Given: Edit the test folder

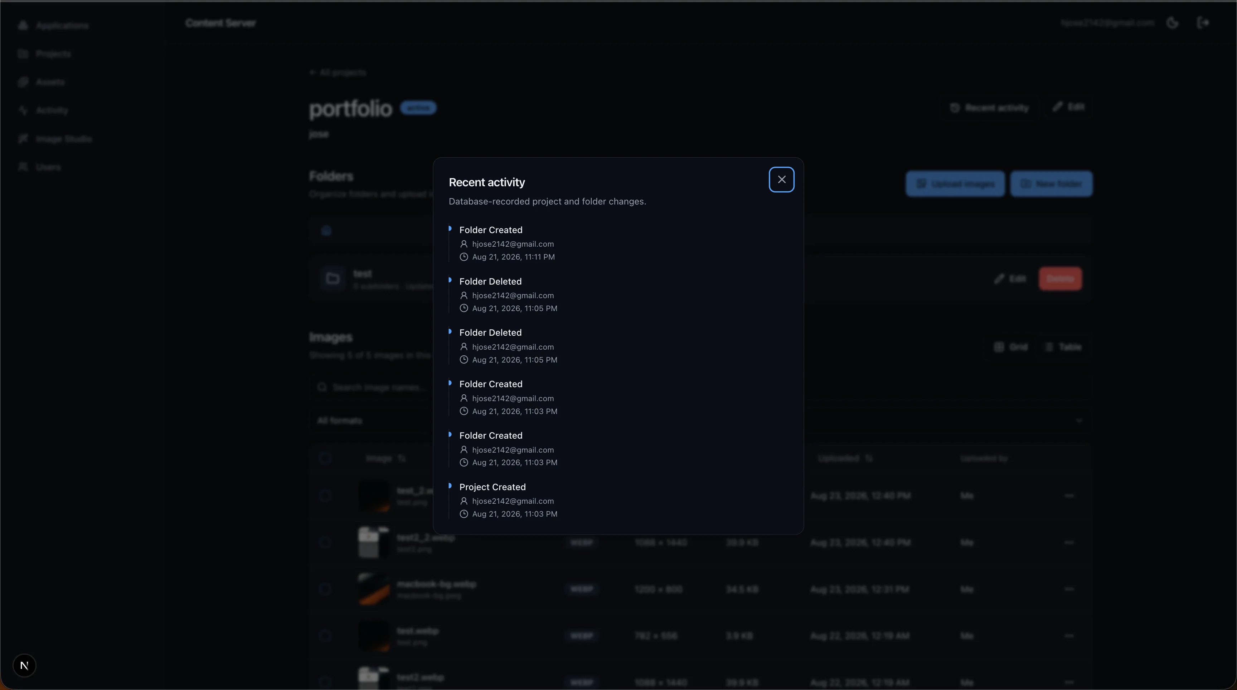Looking at the screenshot, I should coord(1010,278).
